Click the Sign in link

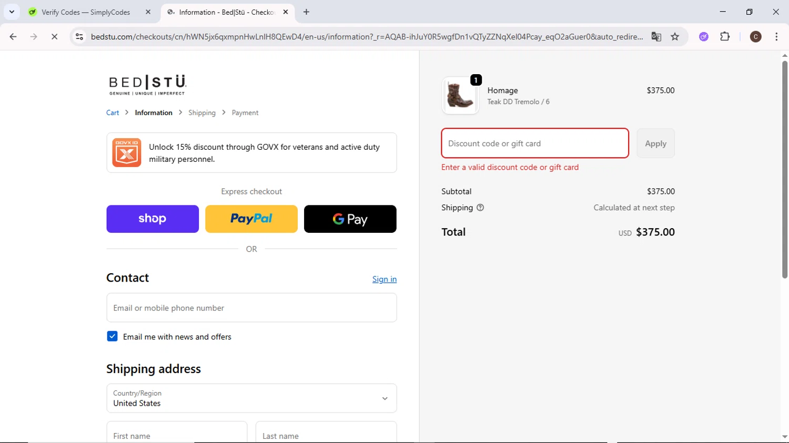pos(385,279)
